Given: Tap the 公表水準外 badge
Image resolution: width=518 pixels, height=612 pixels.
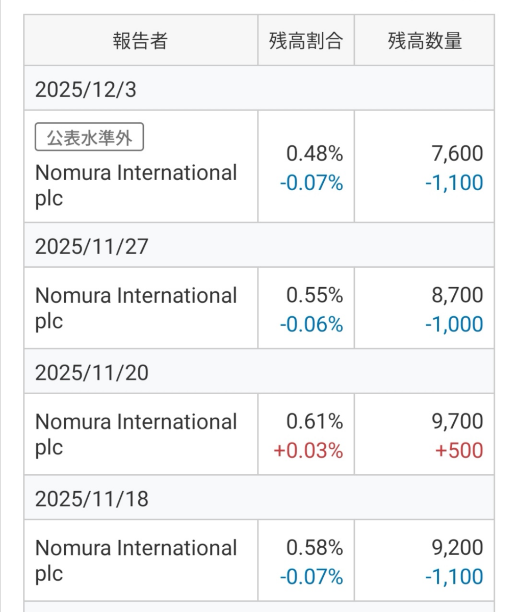Looking at the screenshot, I should point(89,137).
